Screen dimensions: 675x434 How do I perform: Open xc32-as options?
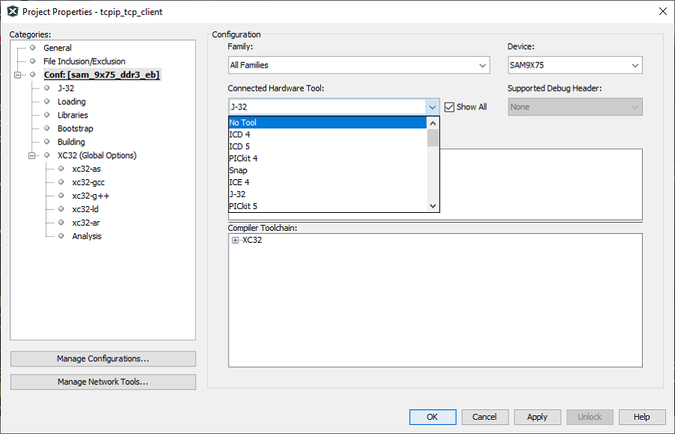(86, 169)
